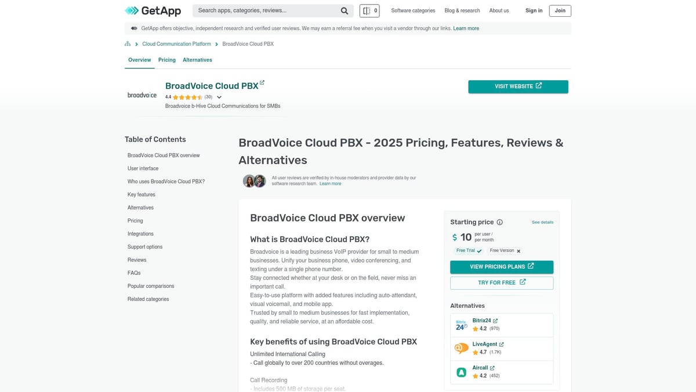Select the Alternatives tab
This screenshot has width=696, height=392.
click(197, 60)
